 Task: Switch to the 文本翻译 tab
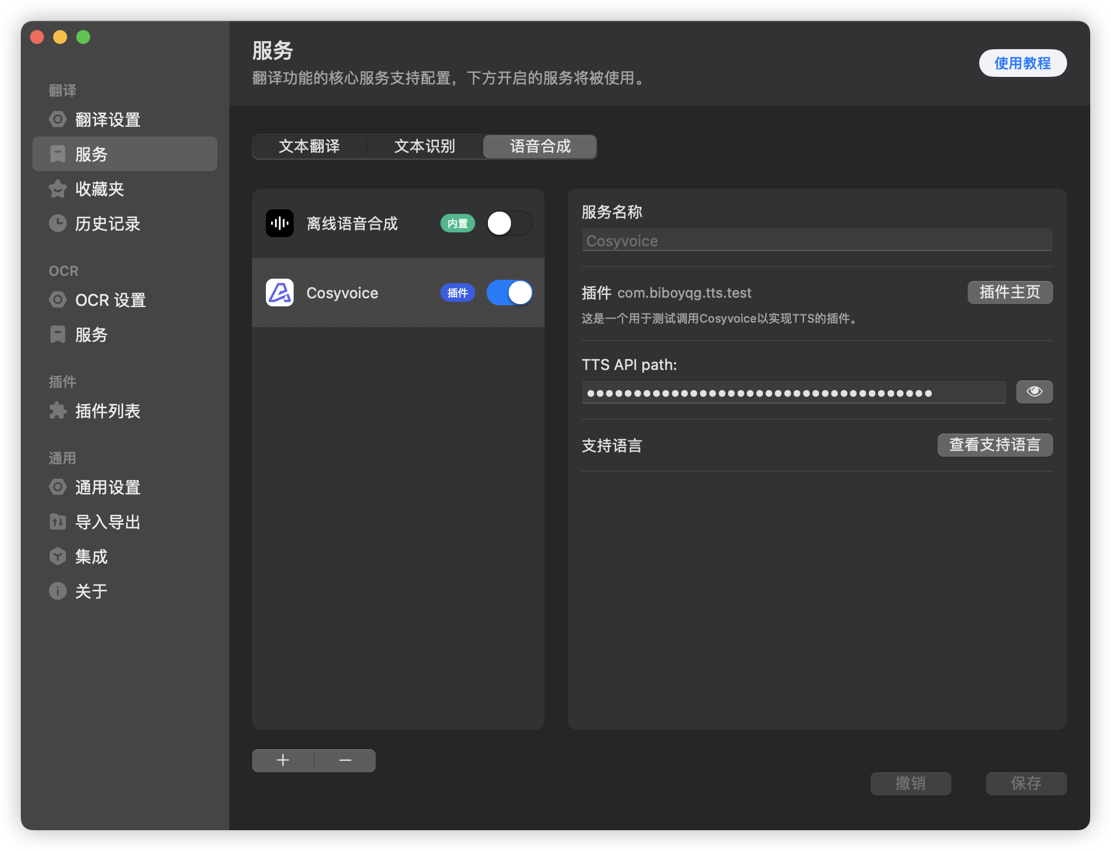[x=309, y=147]
